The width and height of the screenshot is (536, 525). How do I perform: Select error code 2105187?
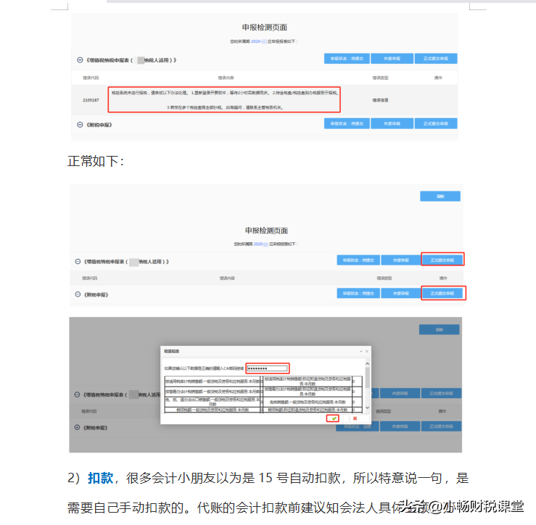pos(91,100)
